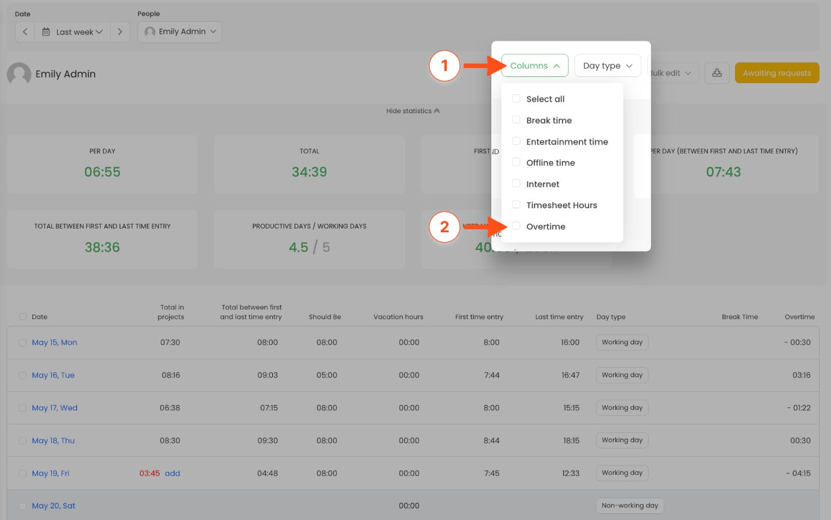The height and width of the screenshot is (520, 831).
Task: Open the May 19, Fri date link
Action: tap(51, 473)
